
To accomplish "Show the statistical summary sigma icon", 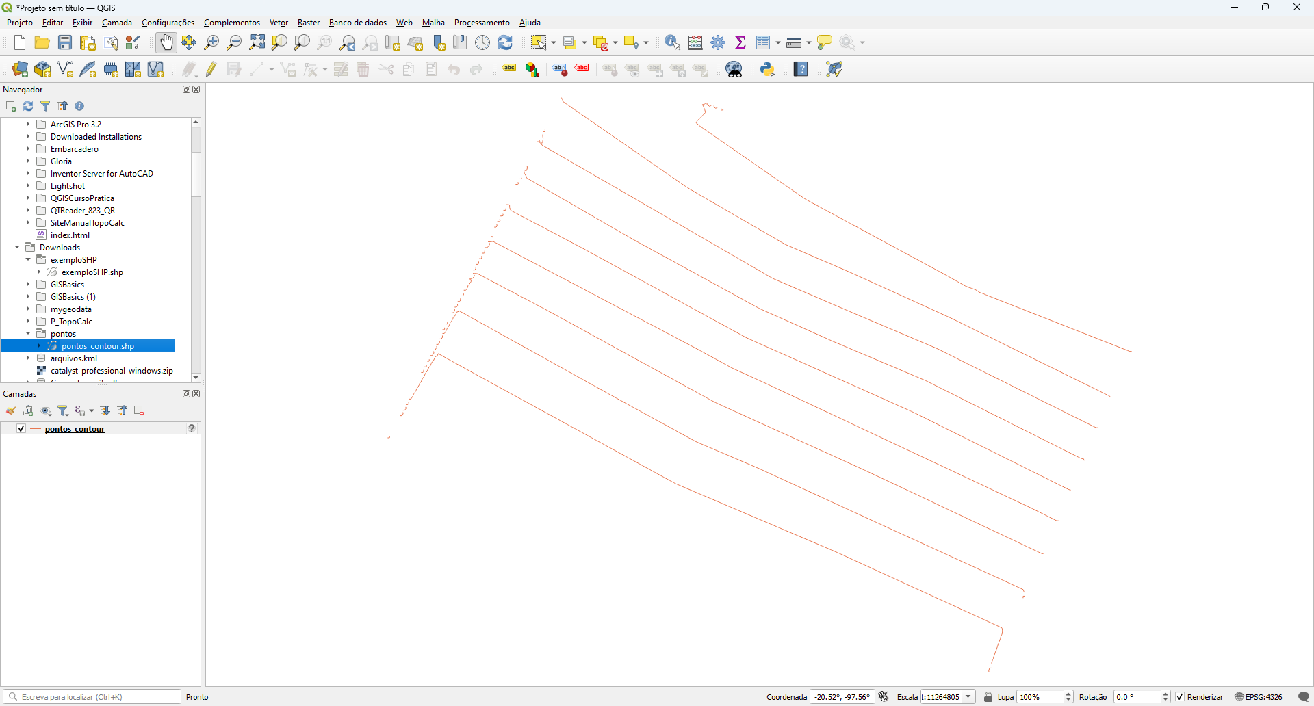I will (x=741, y=42).
